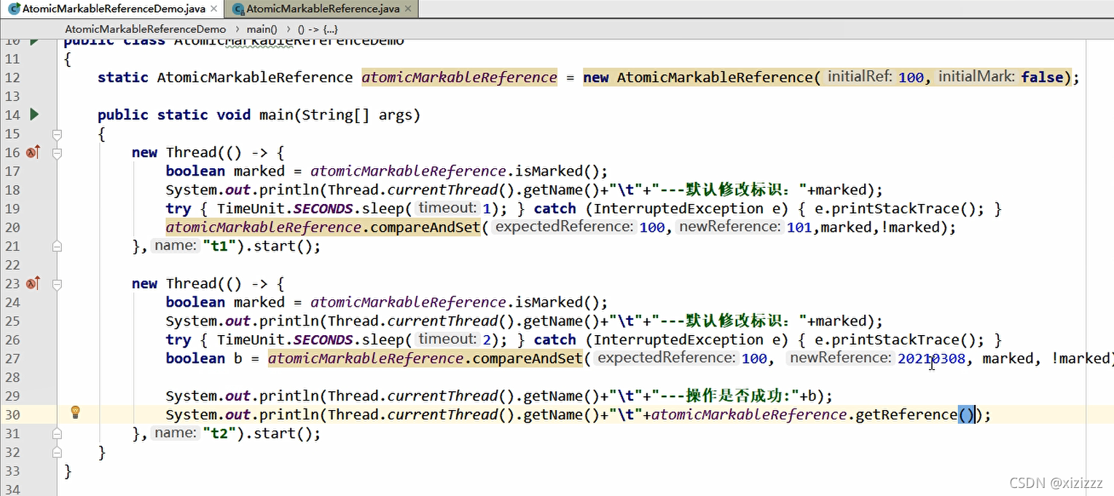This screenshot has height=496, width=1114.
Task: Click the fold end marker on line 21
Action: (57, 247)
